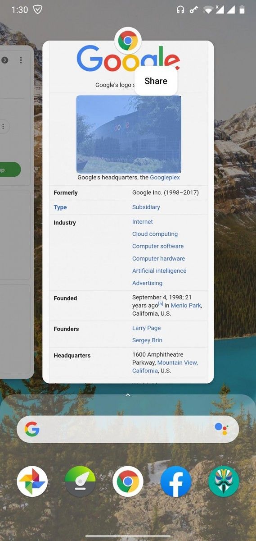Tap the Google search bar field
Viewport: 256px width, 541px height.
(x=128, y=429)
